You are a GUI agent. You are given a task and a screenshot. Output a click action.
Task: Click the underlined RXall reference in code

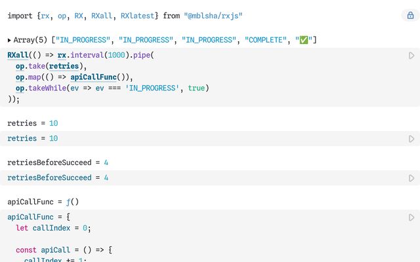pyautogui.click(x=20, y=56)
